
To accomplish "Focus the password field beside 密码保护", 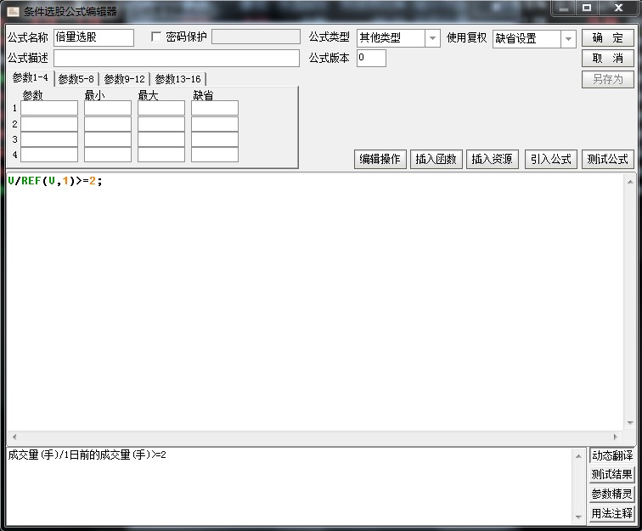I will (256, 37).
